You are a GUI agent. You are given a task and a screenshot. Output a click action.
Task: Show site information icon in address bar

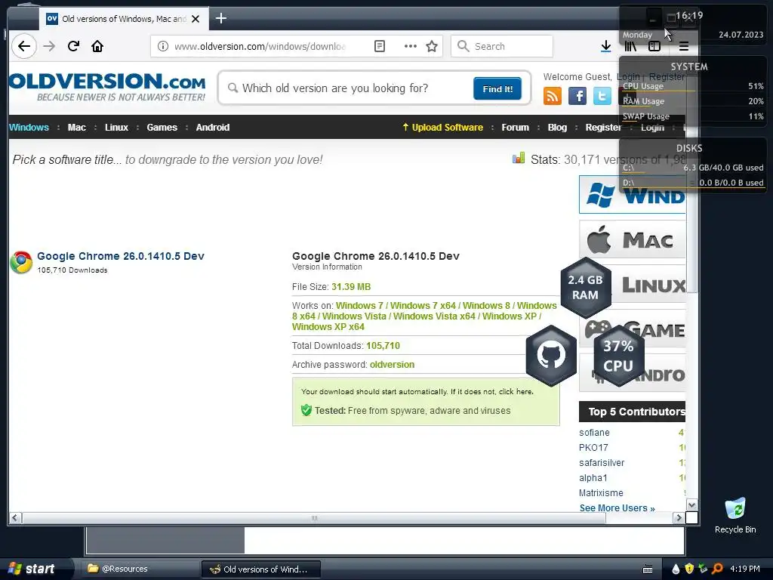(163, 46)
